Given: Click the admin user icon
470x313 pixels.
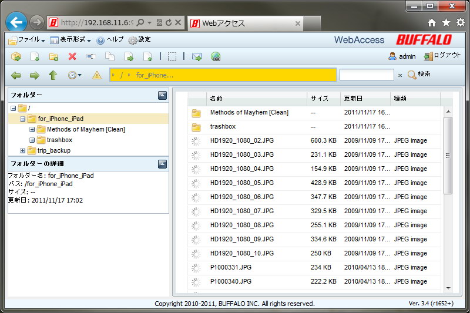Looking at the screenshot, I should pos(392,56).
